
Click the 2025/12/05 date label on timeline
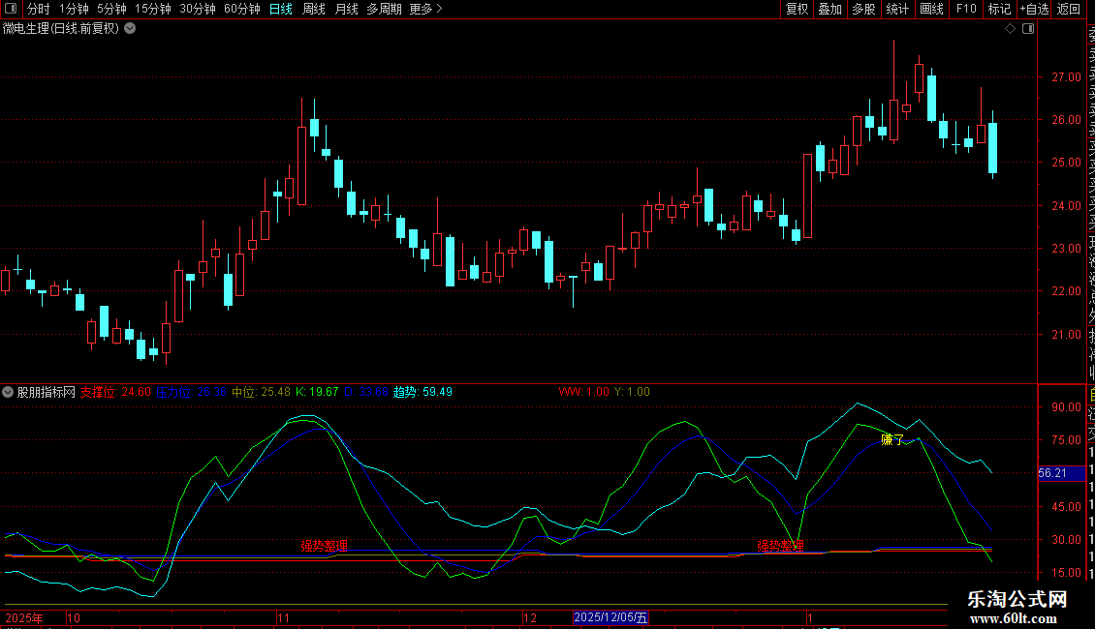pyautogui.click(x=611, y=616)
